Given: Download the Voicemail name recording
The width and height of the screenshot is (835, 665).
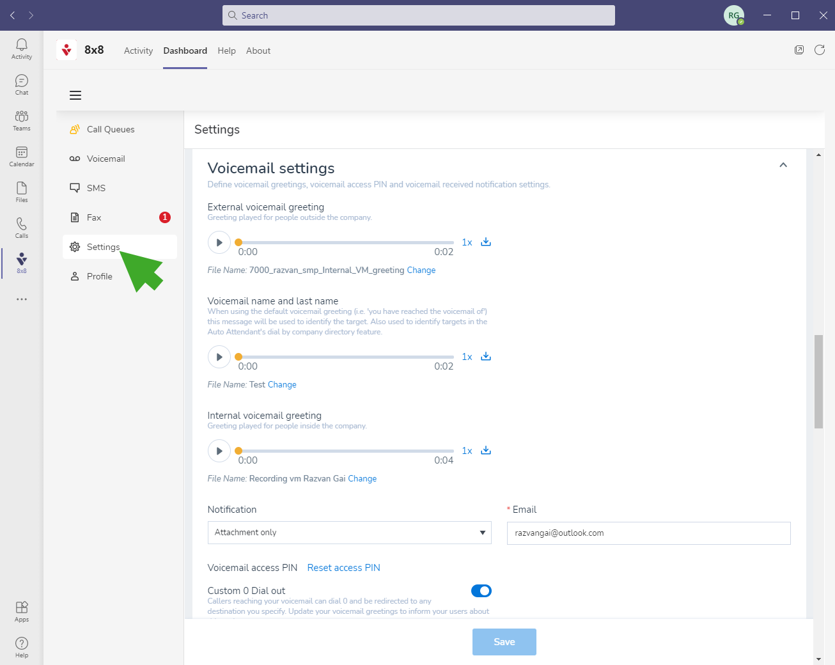Looking at the screenshot, I should pyautogui.click(x=486, y=356).
